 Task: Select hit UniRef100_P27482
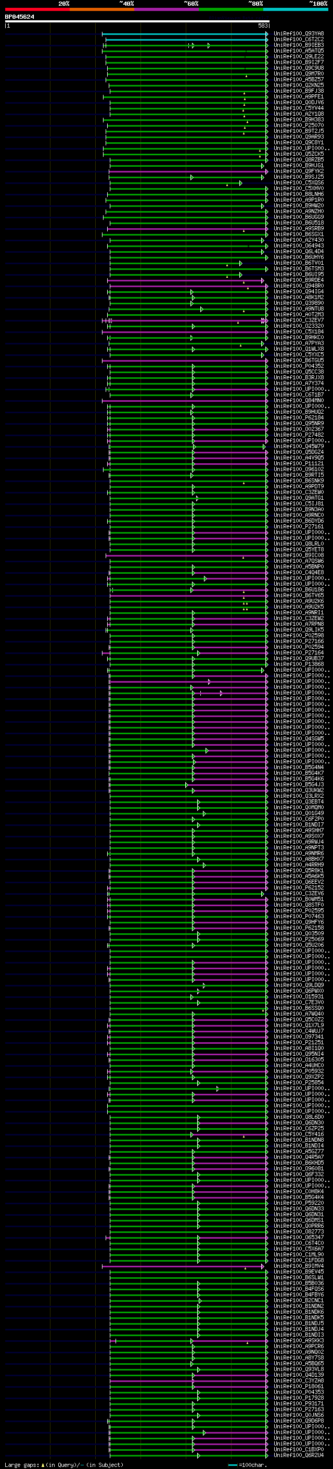299,435
